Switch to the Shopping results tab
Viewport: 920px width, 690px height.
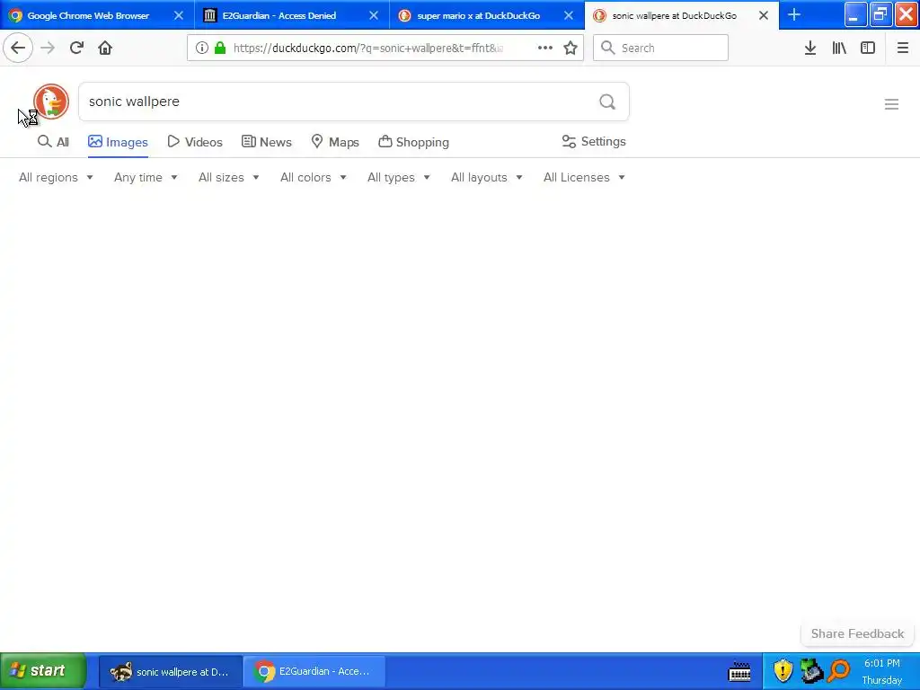pyautogui.click(x=413, y=142)
